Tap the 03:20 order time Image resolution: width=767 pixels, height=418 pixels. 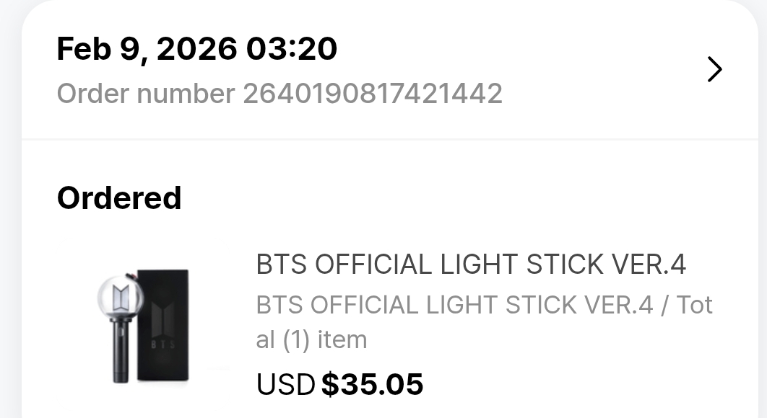292,49
